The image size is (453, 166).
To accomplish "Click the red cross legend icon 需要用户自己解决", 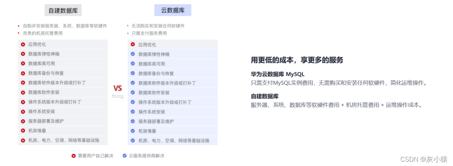I will point(73,156).
